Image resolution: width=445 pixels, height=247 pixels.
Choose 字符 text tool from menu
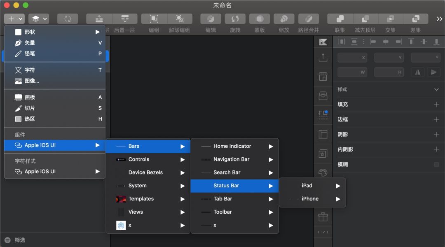(x=55, y=70)
